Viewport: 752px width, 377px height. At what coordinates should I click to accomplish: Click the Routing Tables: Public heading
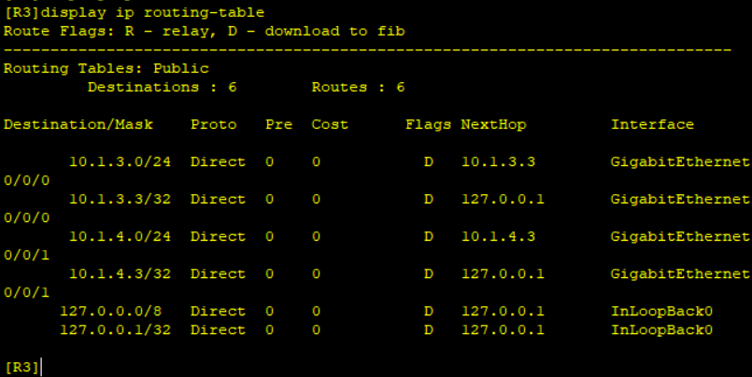click(106, 68)
